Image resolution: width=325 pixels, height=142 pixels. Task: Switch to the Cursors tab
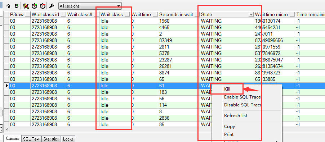point(13,138)
